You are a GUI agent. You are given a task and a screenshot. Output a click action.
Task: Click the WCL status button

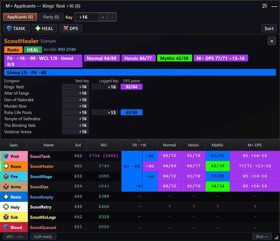[15, 236]
